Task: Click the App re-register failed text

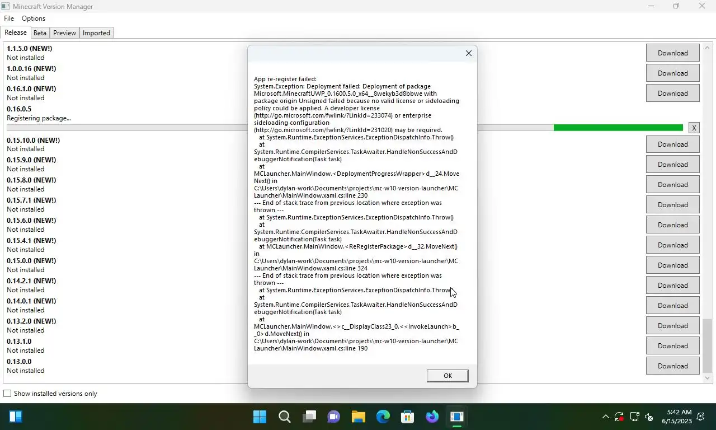Action: click(x=285, y=79)
